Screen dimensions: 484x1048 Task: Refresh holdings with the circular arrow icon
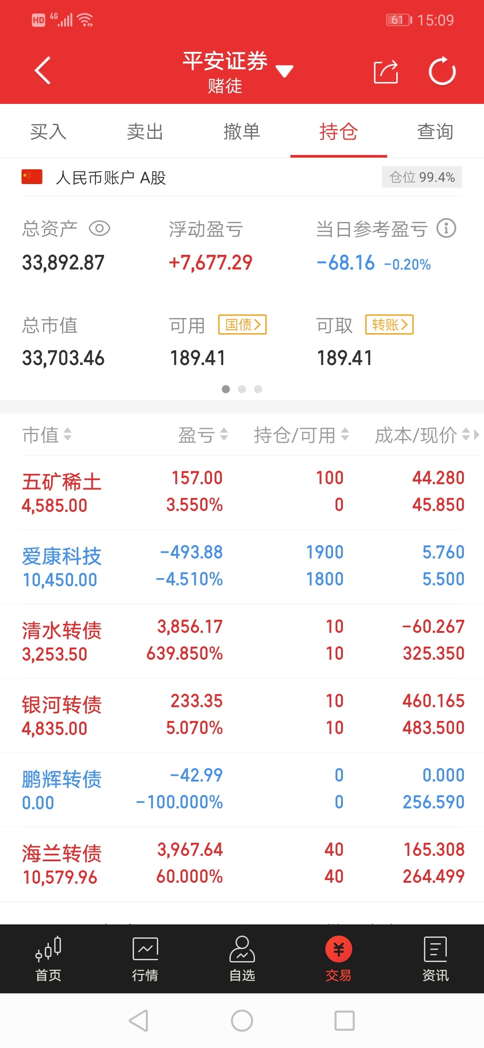pyautogui.click(x=442, y=71)
